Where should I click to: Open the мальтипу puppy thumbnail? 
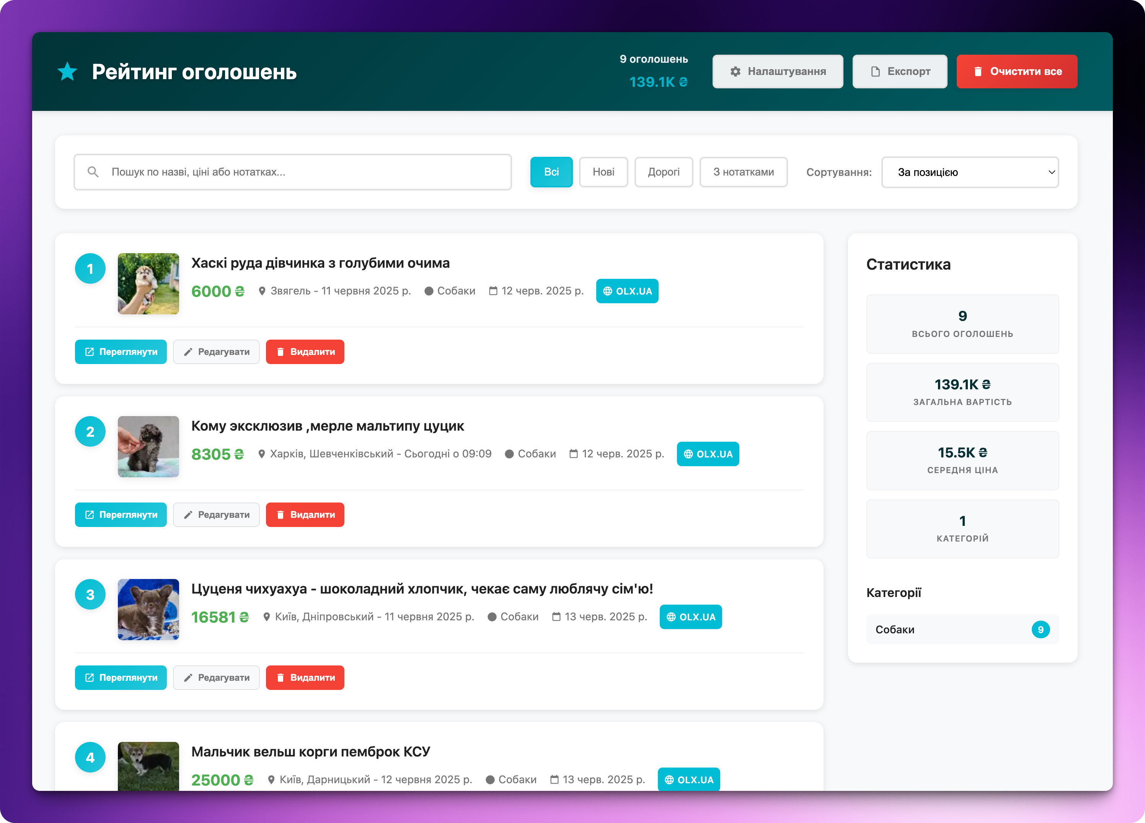(148, 447)
